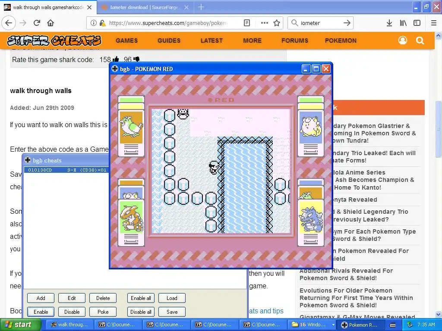Switch to walk through taskbar Firefox item
This screenshot has width=442, height=331.
69,325
